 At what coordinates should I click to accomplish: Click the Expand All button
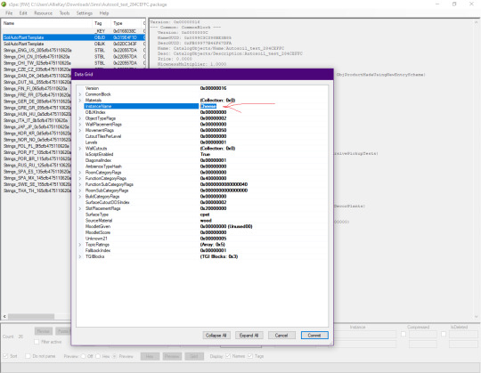point(249,336)
